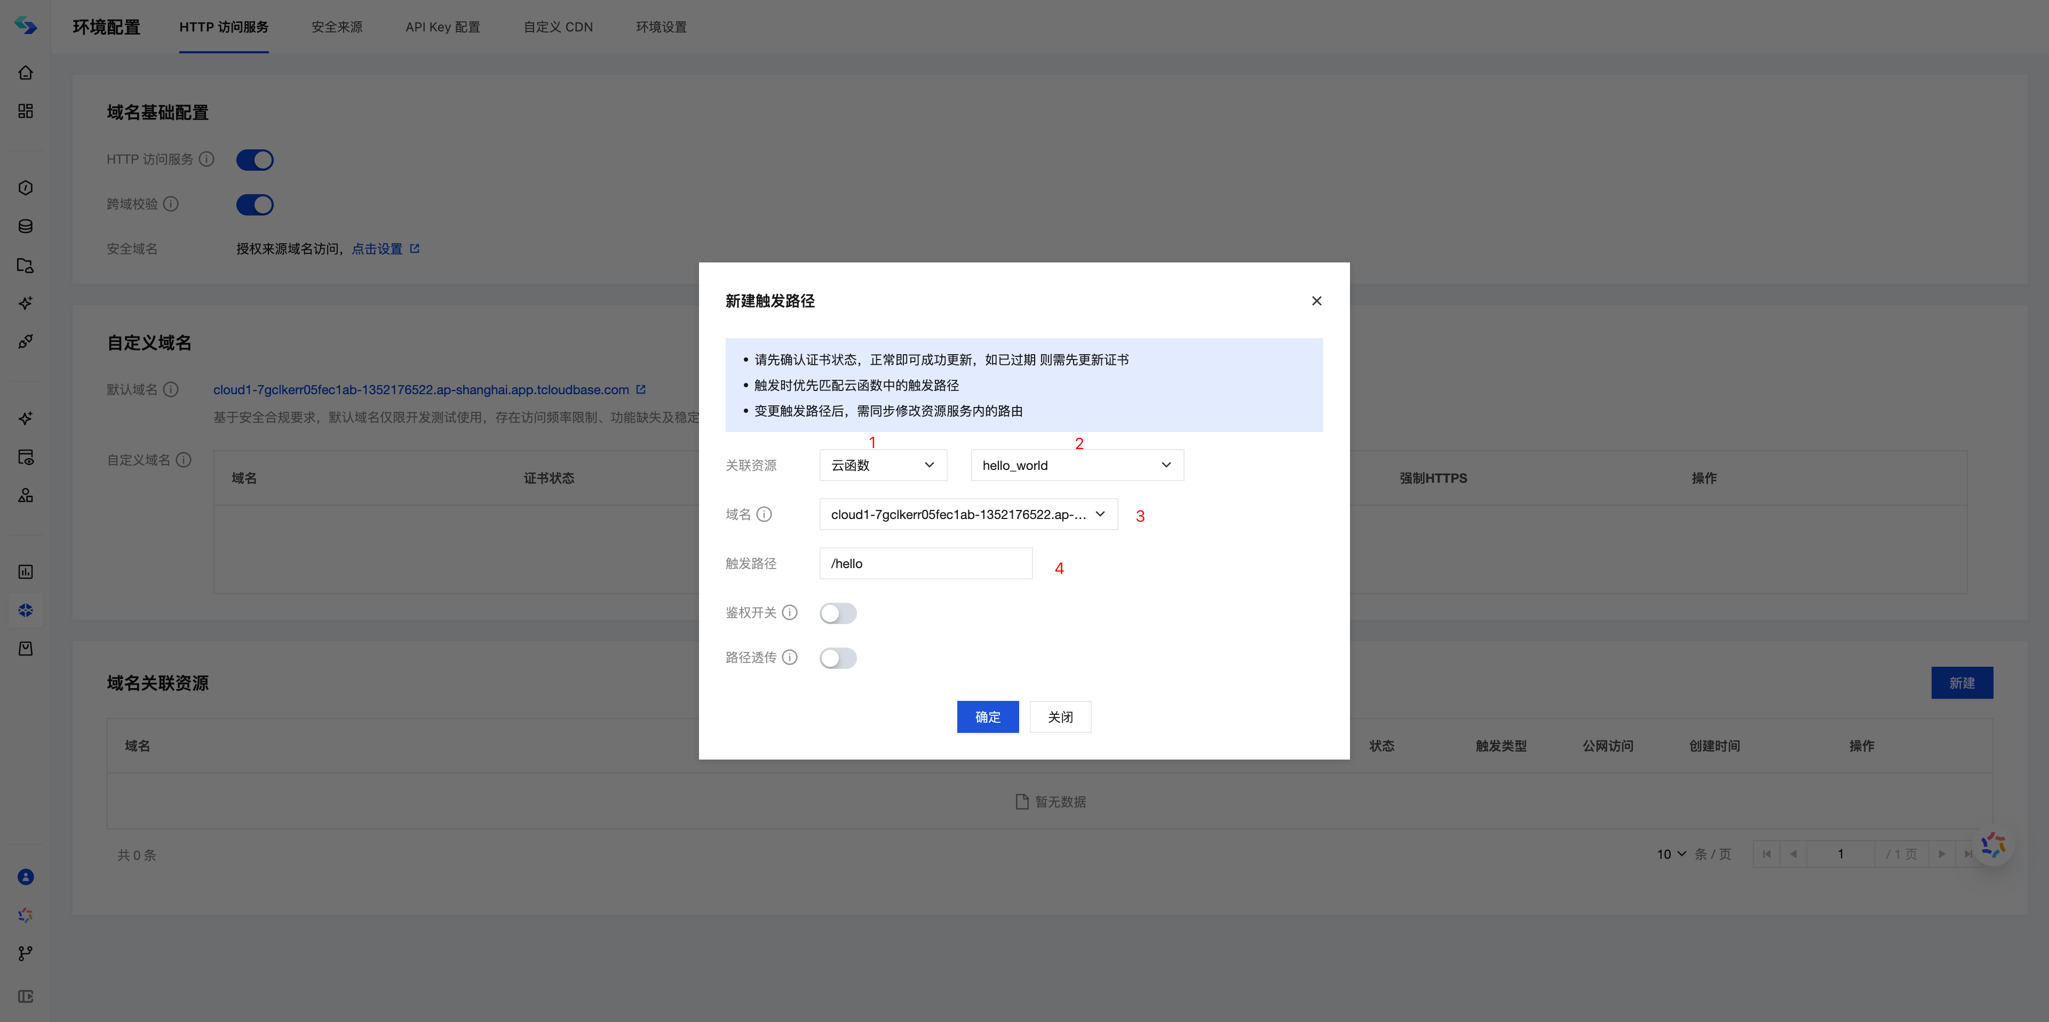
Task: Click the 创建时间 column header
Action: coord(1714,745)
